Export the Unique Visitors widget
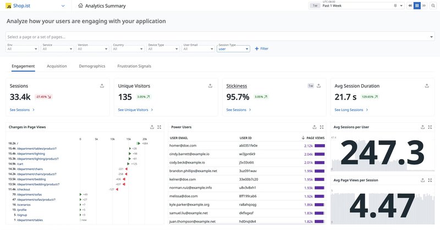This screenshot has height=230, width=440. point(210,86)
